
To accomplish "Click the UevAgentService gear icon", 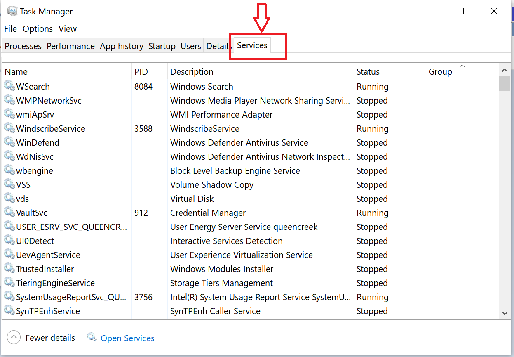I will tap(9, 255).
